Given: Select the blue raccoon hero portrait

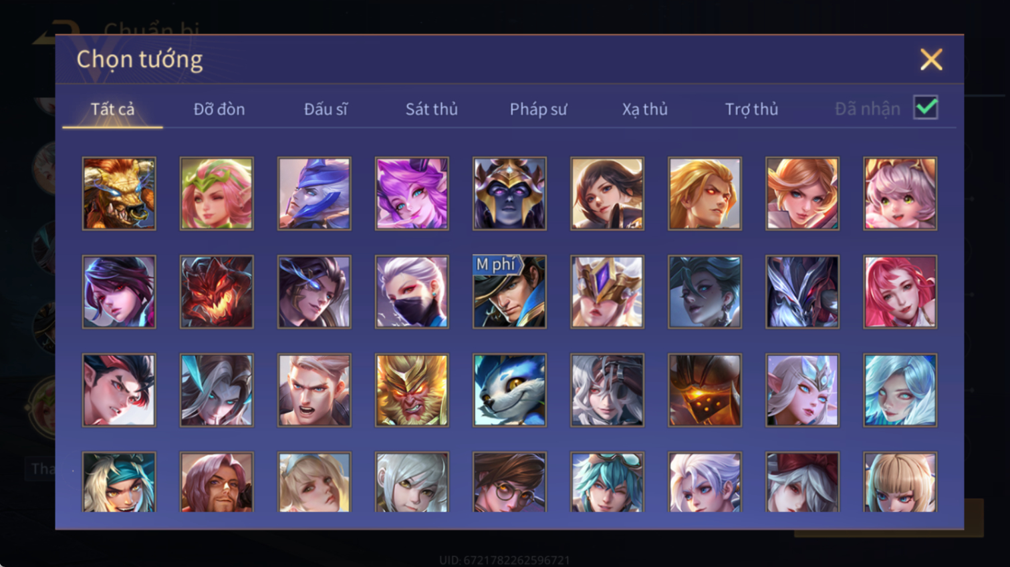Looking at the screenshot, I should coord(509,390).
